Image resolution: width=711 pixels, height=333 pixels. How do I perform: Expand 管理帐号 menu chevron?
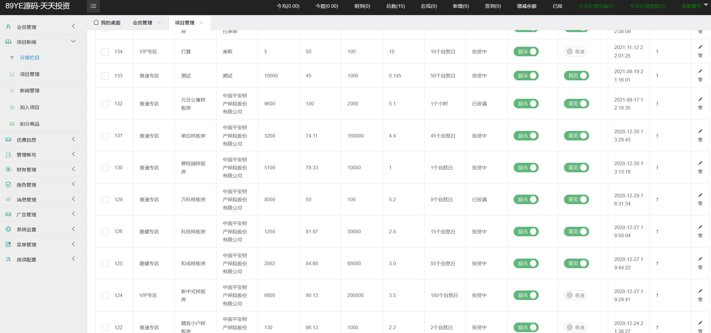point(73,154)
